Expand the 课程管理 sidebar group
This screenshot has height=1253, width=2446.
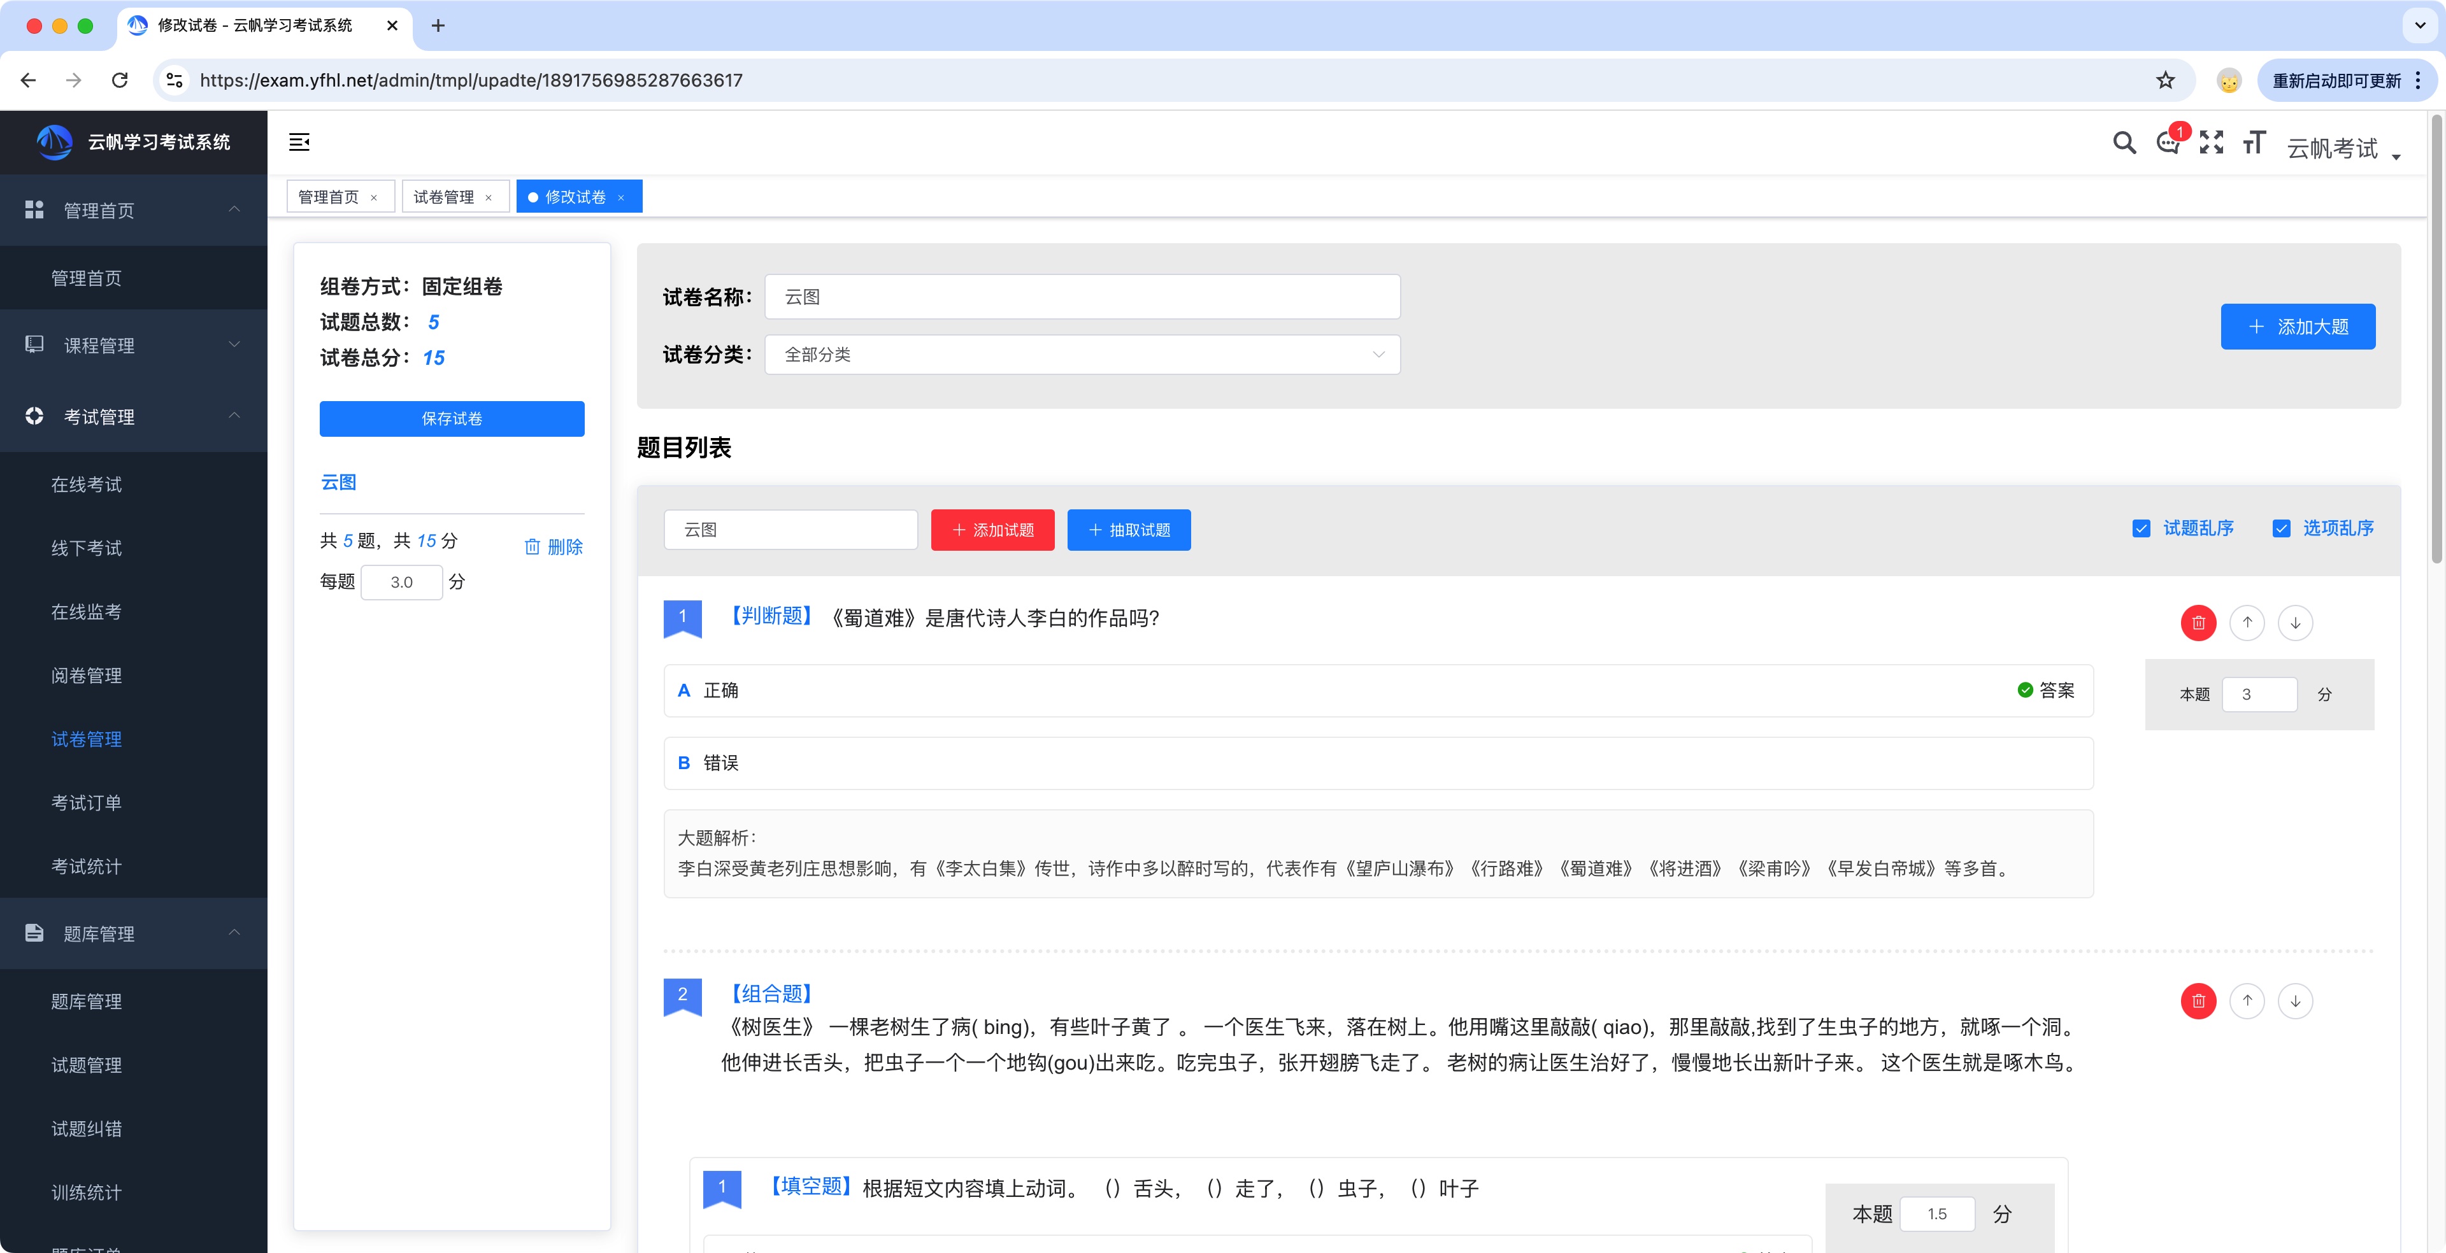(134, 346)
